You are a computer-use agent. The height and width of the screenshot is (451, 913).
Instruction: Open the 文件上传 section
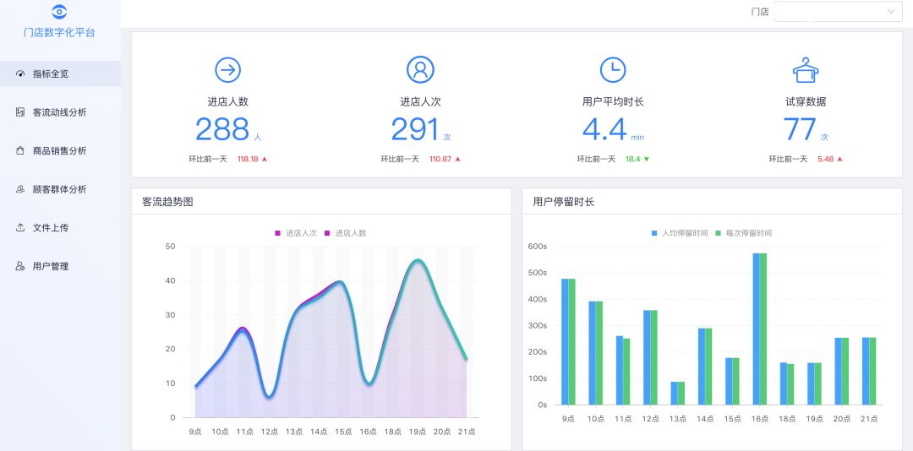click(60, 227)
